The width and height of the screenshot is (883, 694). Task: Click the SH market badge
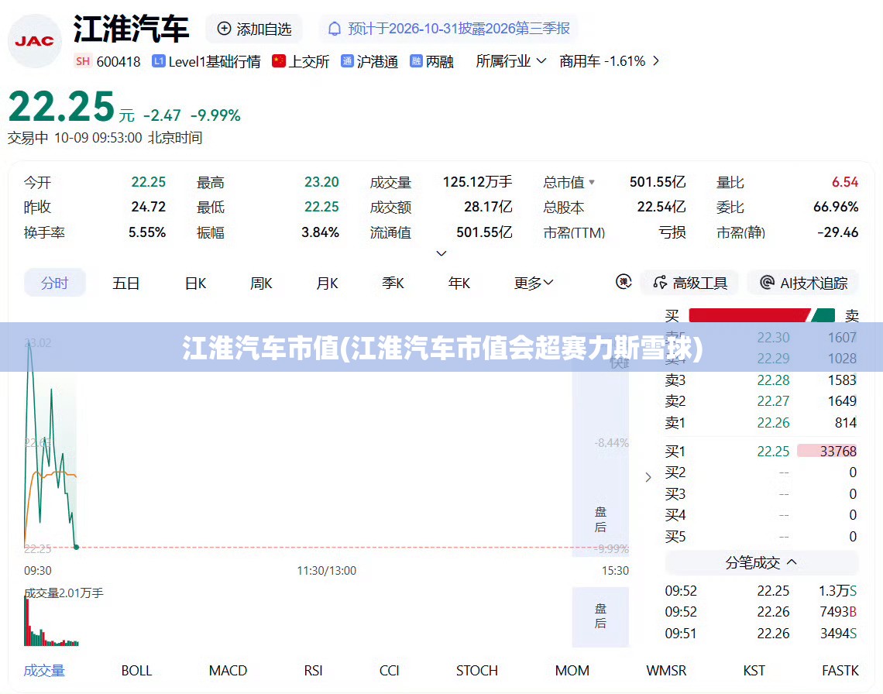click(83, 61)
